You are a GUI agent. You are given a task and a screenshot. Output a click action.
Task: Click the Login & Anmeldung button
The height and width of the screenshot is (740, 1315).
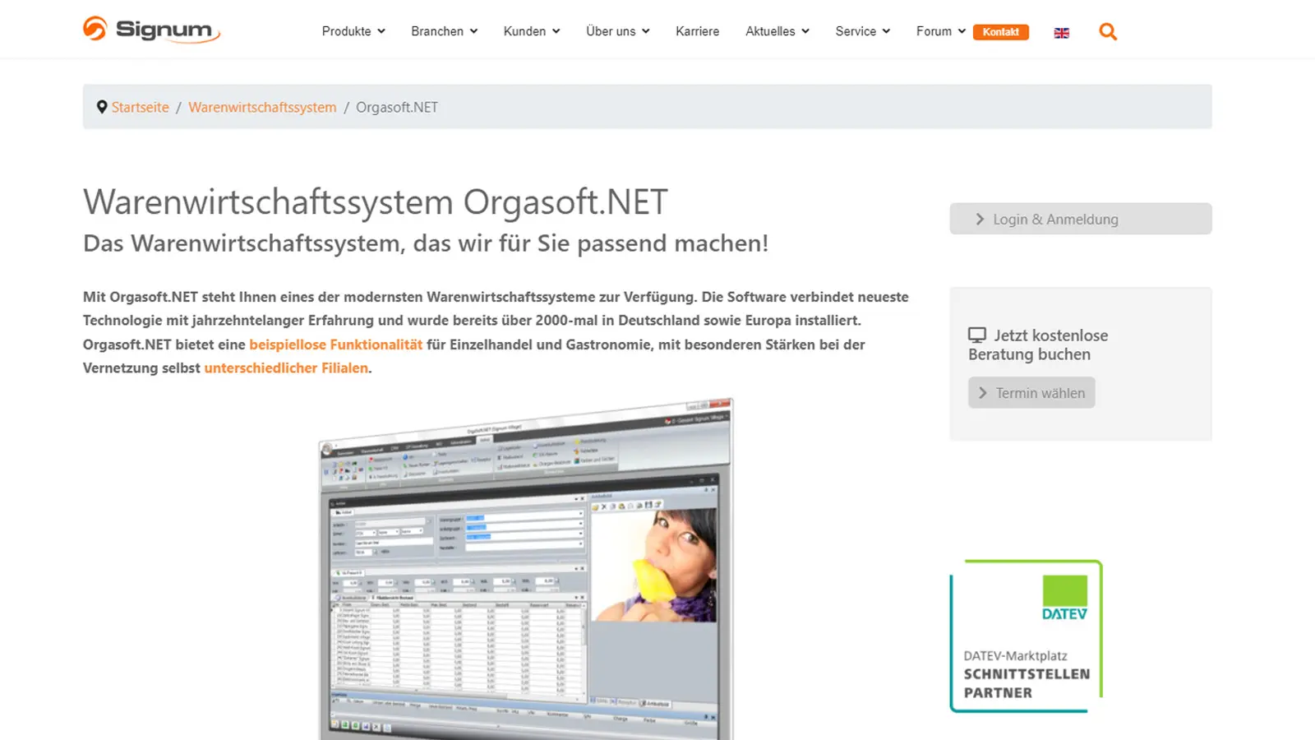1081,219
